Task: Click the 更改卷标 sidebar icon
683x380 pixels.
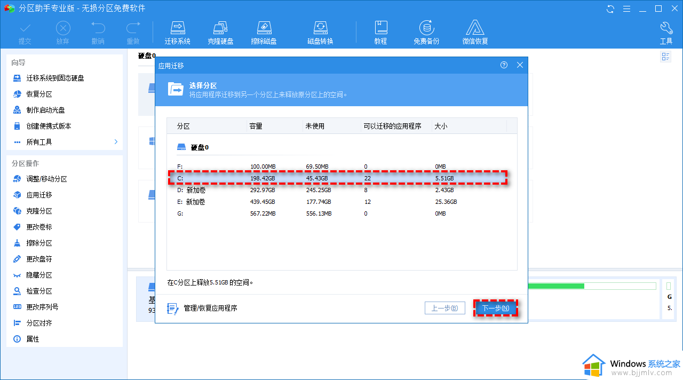Action: (17, 227)
